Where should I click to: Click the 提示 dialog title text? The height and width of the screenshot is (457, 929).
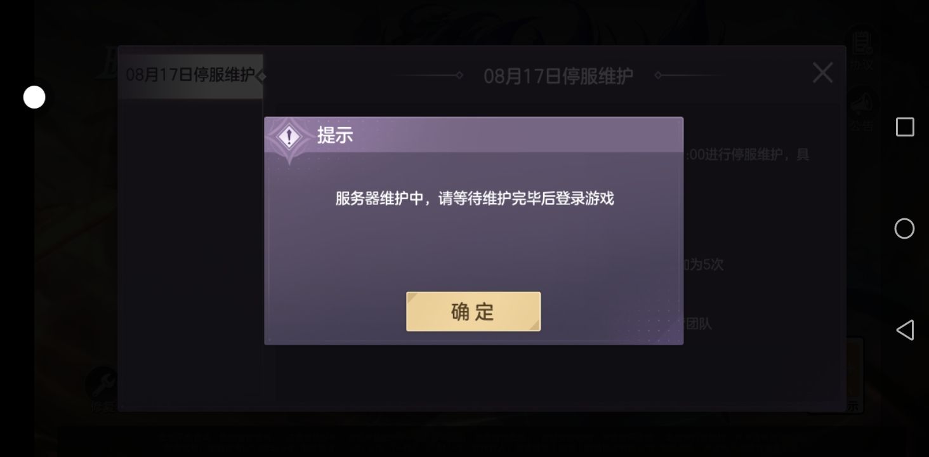click(335, 135)
